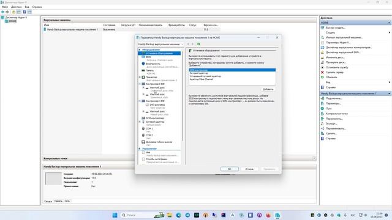Collapse the Контроллер 0 IDE node
The height and width of the screenshot is (220, 392).
[x=140, y=84]
